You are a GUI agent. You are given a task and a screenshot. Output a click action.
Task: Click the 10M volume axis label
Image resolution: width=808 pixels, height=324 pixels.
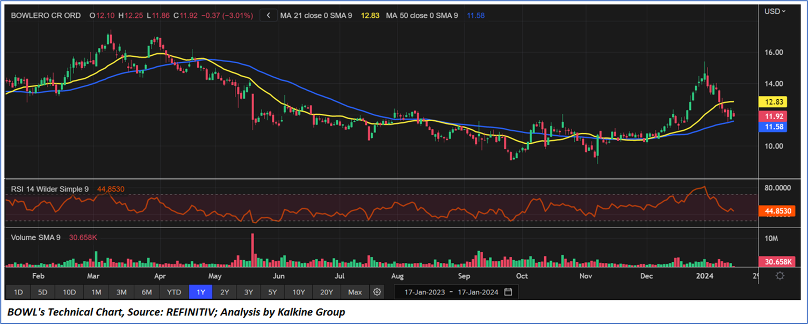point(771,238)
